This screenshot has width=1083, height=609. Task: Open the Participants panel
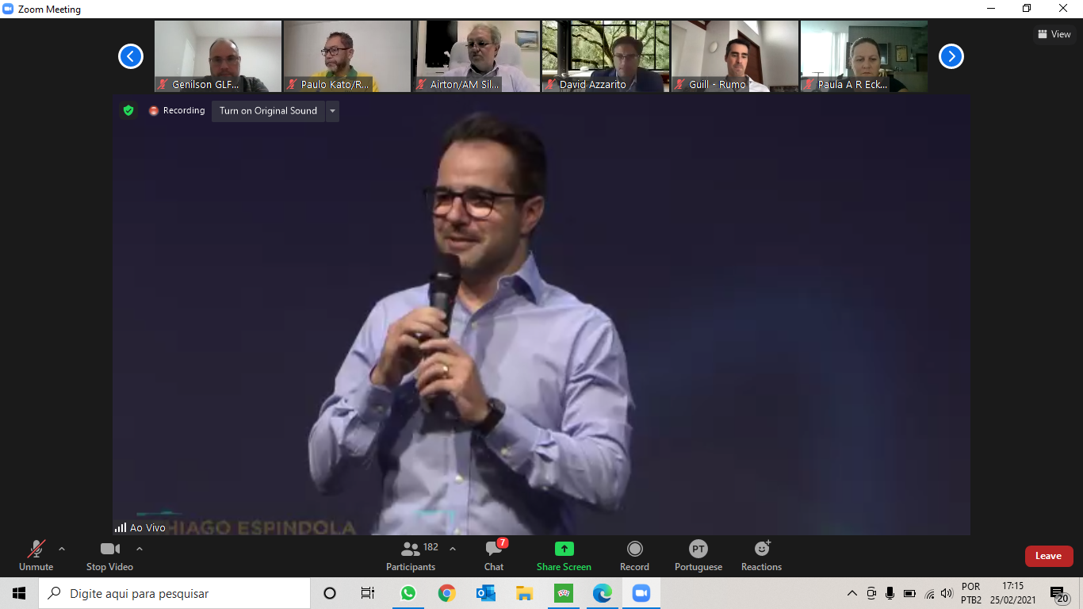(x=411, y=555)
